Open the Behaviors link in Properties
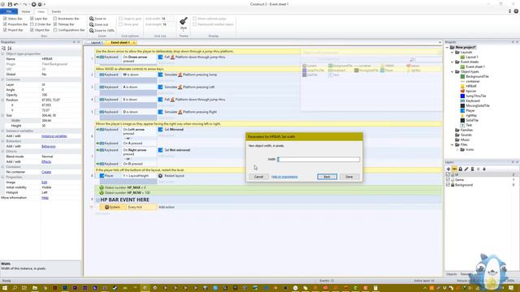The width and height of the screenshot is (520, 292). tap(49, 146)
